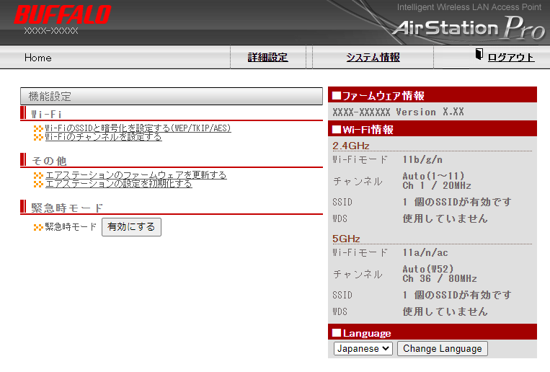The width and height of the screenshot is (550, 372).
Task: Open エアステーションのファームウェアを更新する link
Action: click(x=136, y=175)
